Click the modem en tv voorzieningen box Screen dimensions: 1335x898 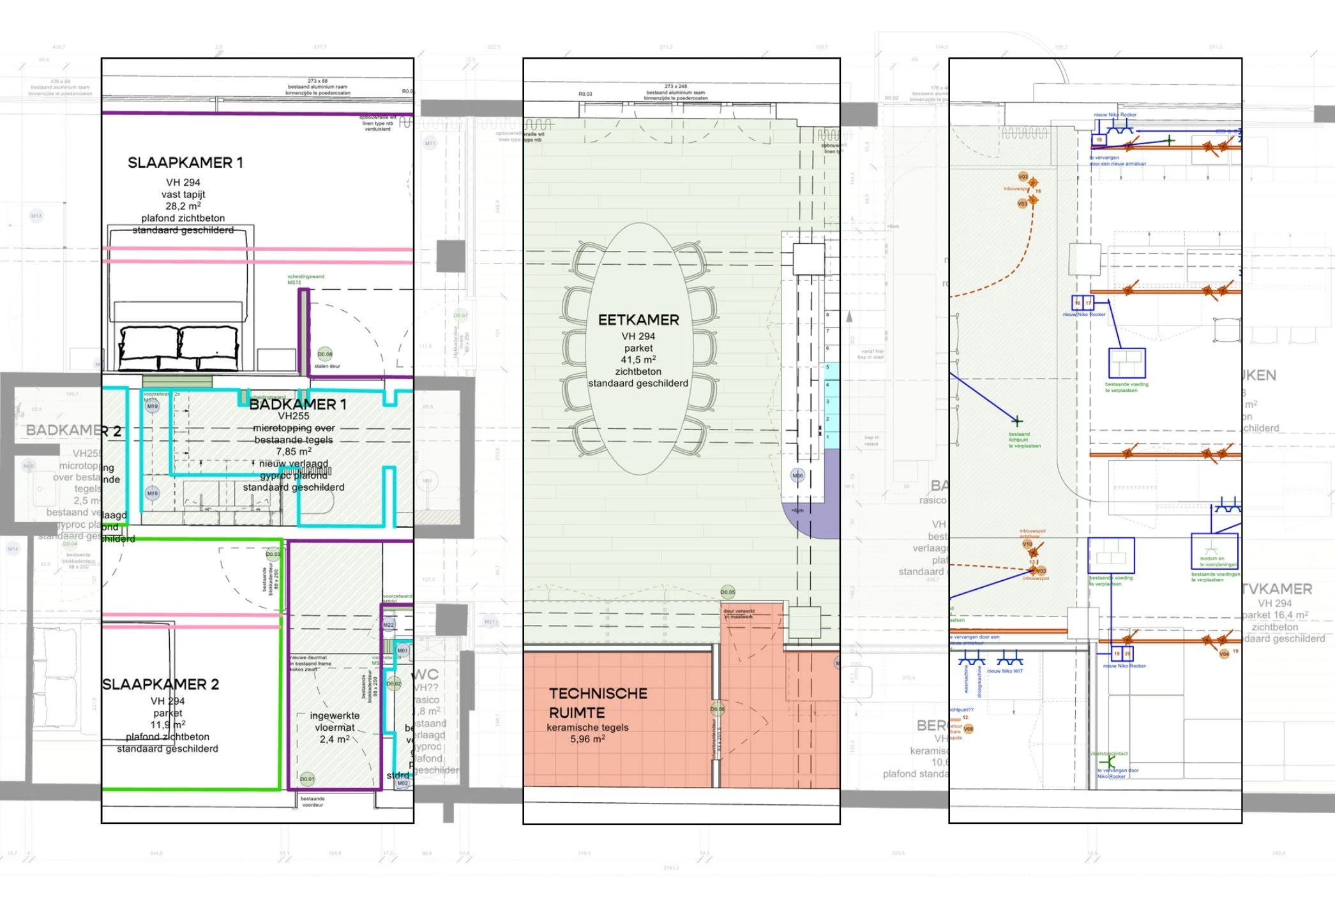(x=1214, y=551)
